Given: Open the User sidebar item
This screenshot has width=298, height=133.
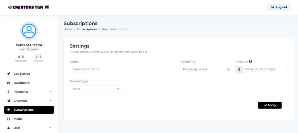Looking at the screenshot, I should point(29,128).
